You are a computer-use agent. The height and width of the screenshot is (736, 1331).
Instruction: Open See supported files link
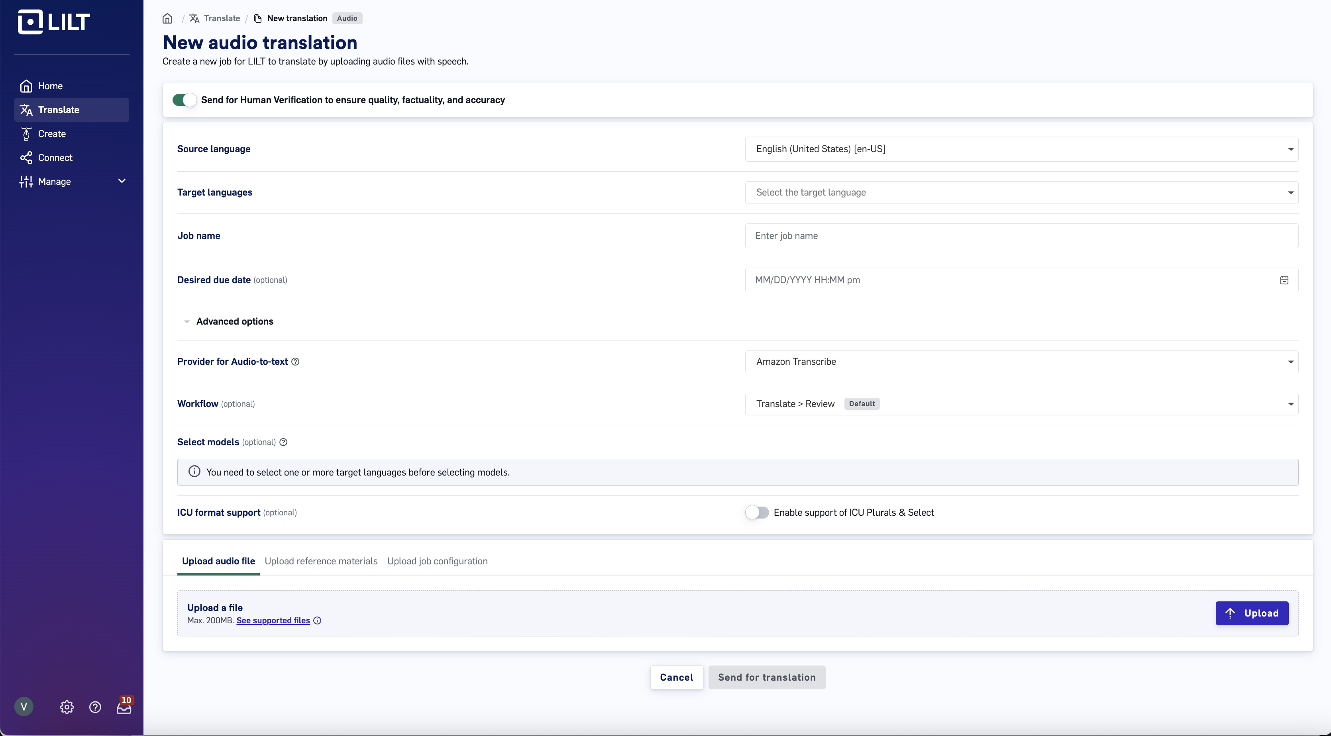coord(273,621)
